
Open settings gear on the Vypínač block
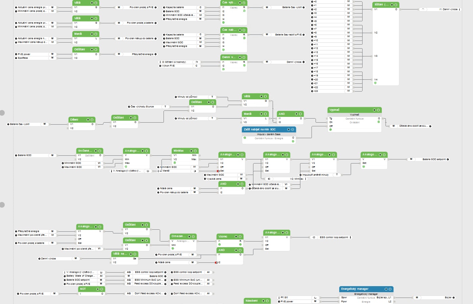(374, 110)
